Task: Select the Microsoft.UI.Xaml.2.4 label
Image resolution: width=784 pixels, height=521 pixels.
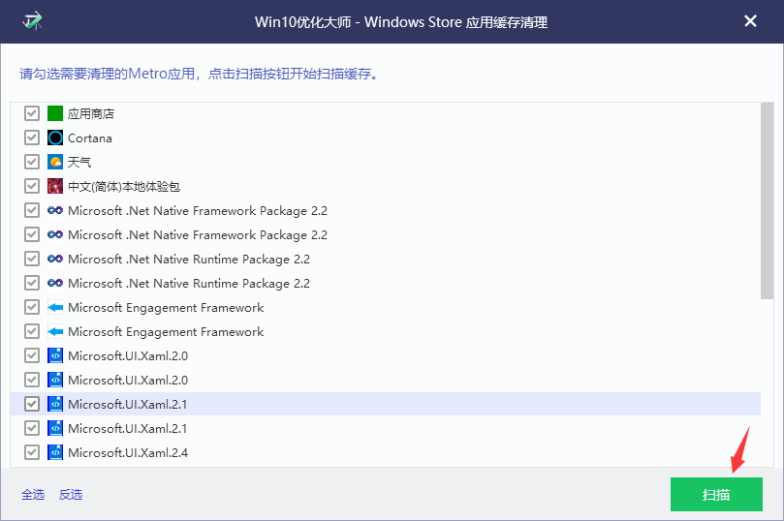Action: pos(128,453)
